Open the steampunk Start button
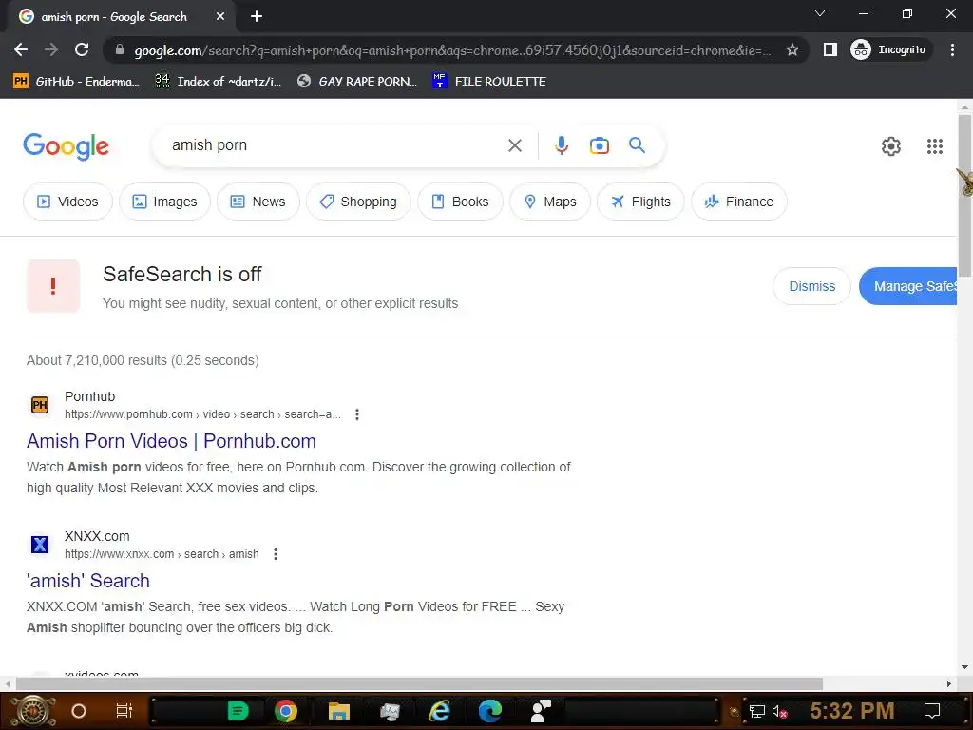973x730 pixels. [33, 711]
